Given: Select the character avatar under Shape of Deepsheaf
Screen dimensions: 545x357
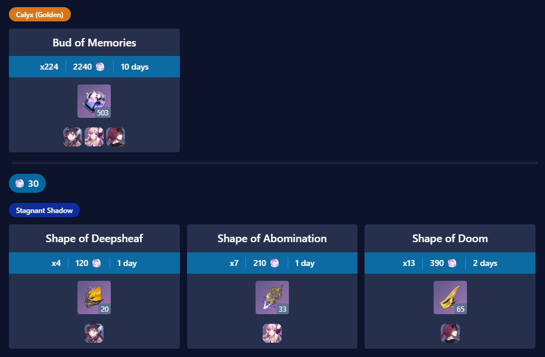Looking at the screenshot, I should [x=94, y=333].
